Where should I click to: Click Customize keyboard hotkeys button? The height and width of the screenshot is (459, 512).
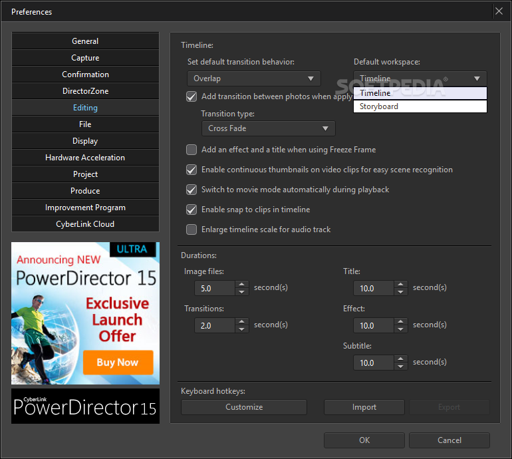click(x=244, y=407)
